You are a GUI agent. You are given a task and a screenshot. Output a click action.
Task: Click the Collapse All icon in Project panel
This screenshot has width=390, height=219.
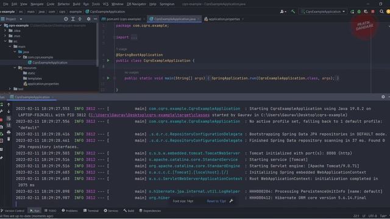pyautogui.click(x=80, y=19)
